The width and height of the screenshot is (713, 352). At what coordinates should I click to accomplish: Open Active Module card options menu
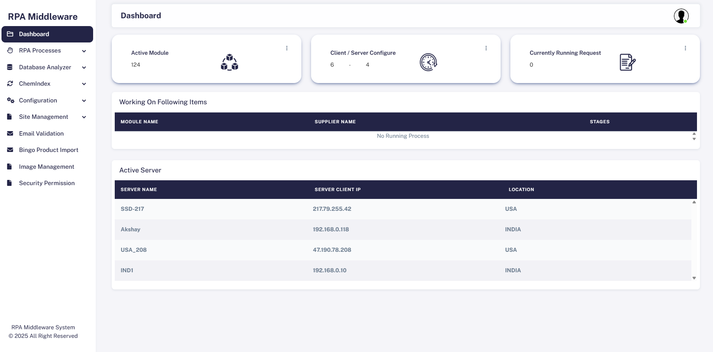[287, 48]
